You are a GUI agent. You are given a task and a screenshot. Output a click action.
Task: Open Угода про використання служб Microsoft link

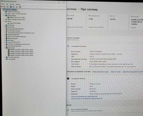click(84, 97)
